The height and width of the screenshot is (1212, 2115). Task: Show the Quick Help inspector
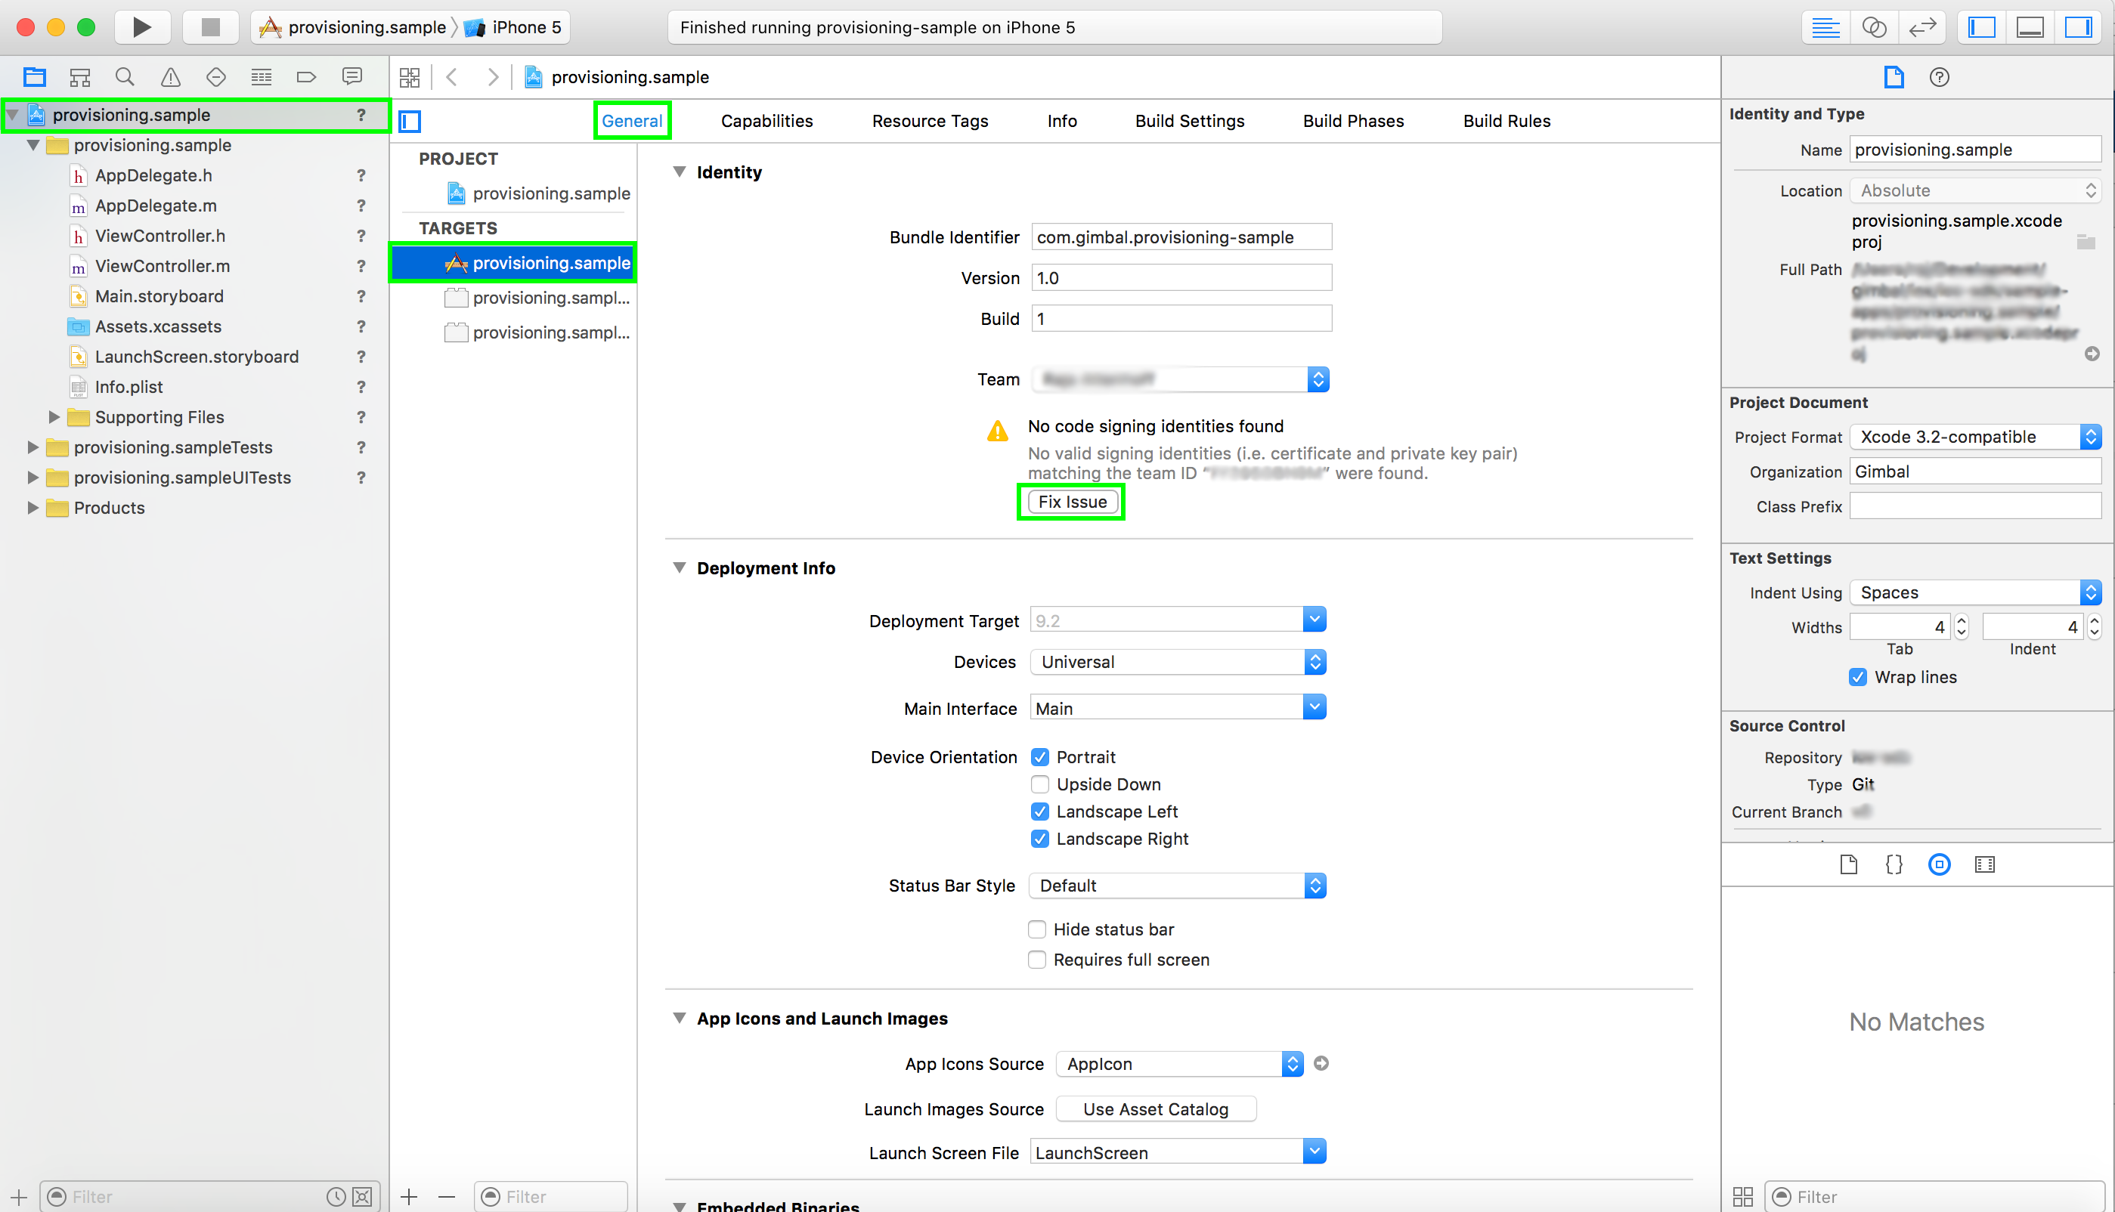1940,77
